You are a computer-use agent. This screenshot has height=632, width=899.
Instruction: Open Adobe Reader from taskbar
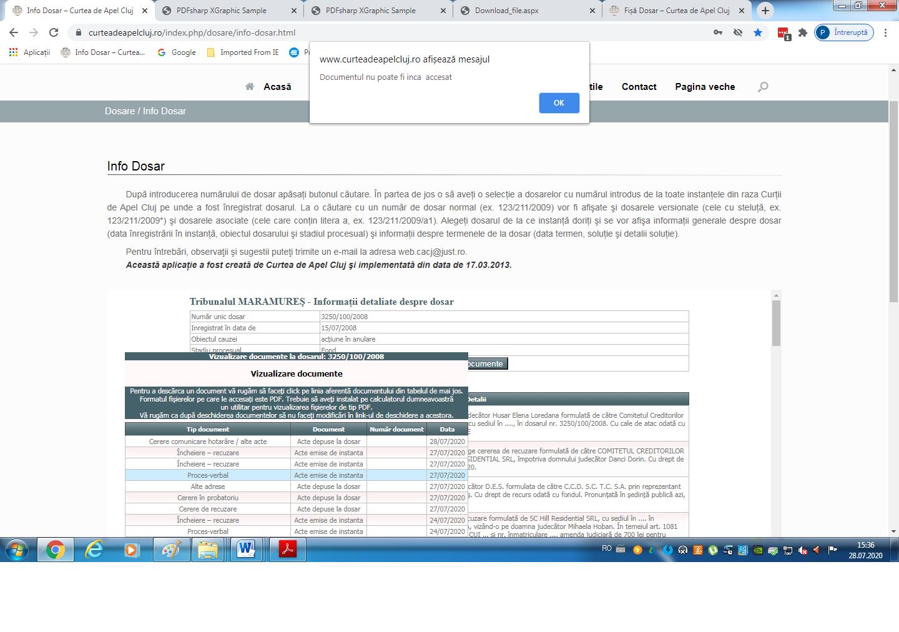pyautogui.click(x=288, y=550)
